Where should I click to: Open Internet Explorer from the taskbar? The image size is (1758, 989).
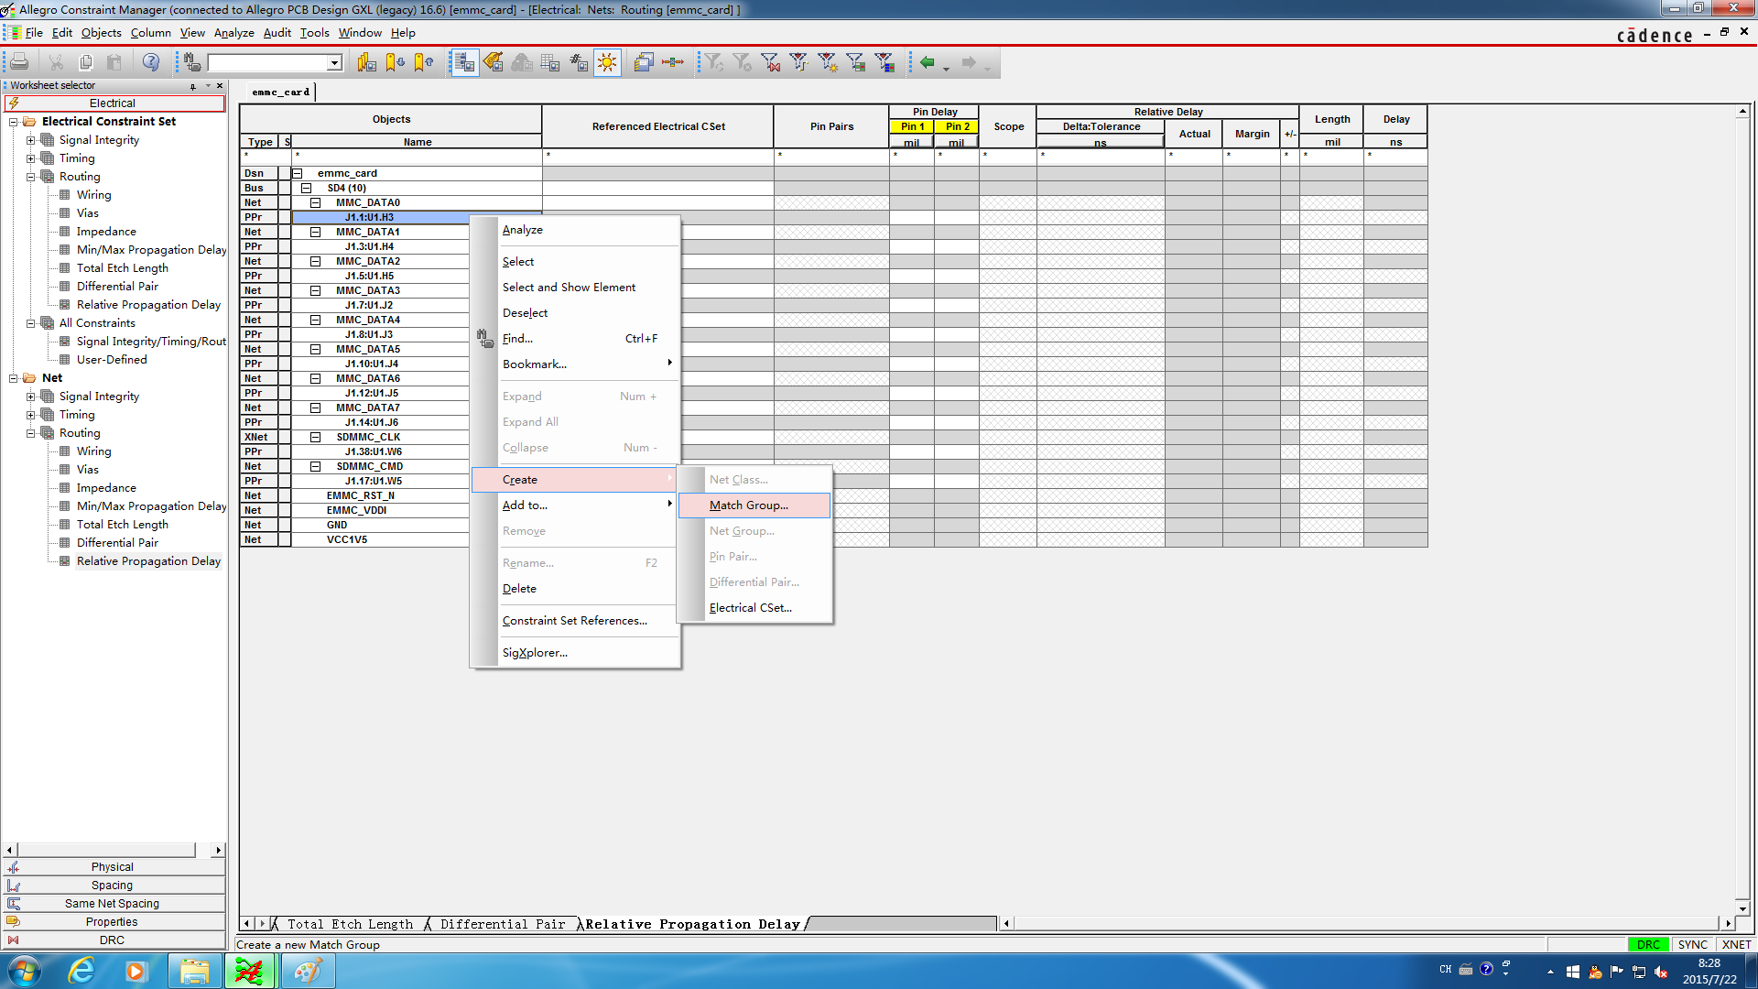(81, 971)
